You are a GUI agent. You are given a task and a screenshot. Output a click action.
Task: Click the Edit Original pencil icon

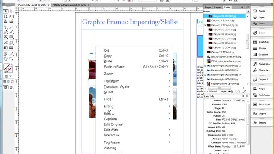pyautogui.click(x=244, y=92)
